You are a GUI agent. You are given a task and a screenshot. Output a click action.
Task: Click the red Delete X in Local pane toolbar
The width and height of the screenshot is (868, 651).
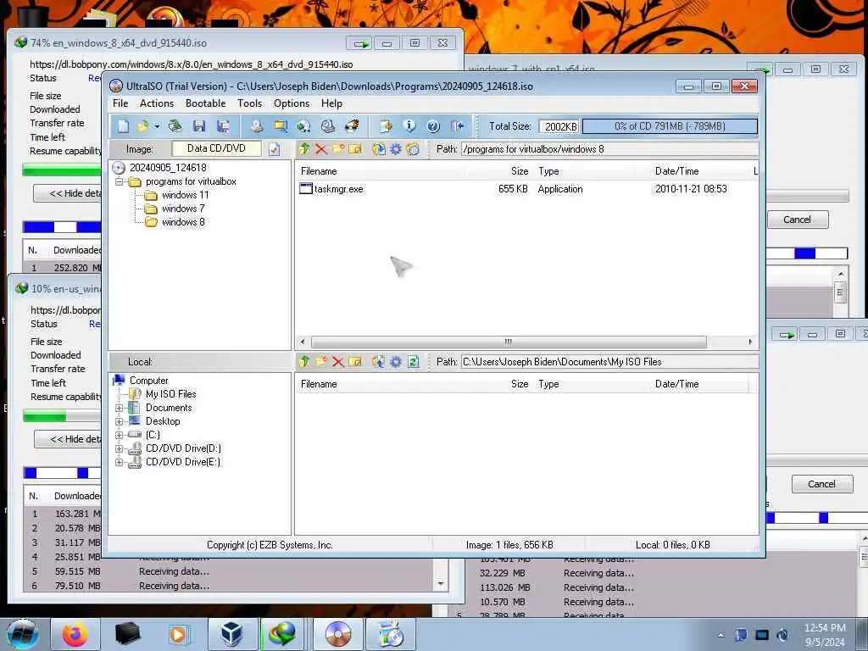[x=338, y=361]
